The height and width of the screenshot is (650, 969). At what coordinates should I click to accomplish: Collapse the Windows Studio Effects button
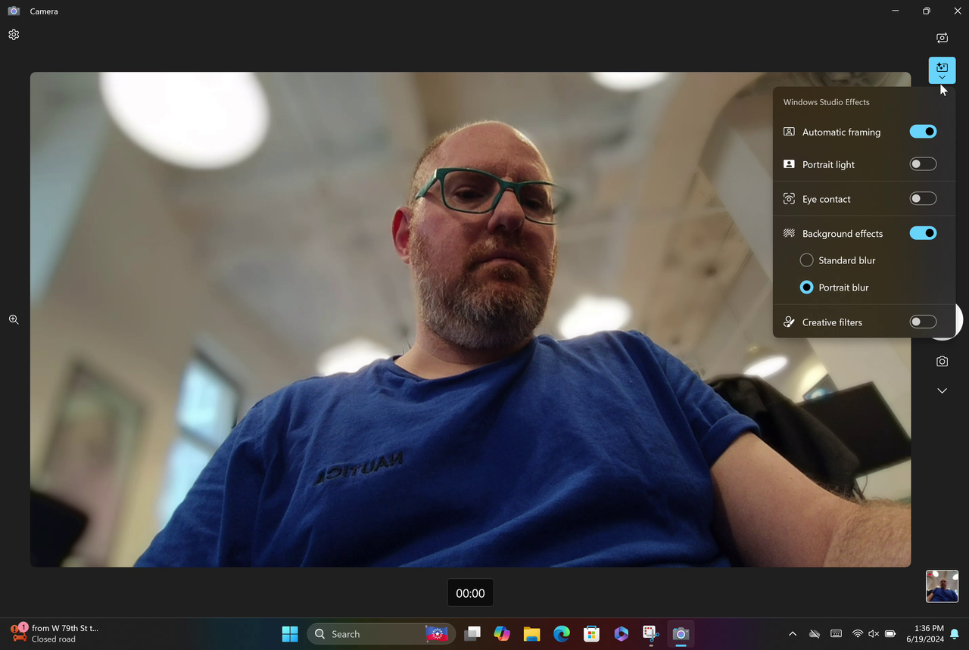tap(942, 70)
